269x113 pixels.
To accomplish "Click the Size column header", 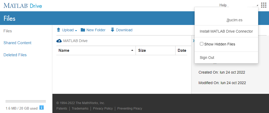I will click(142, 50).
